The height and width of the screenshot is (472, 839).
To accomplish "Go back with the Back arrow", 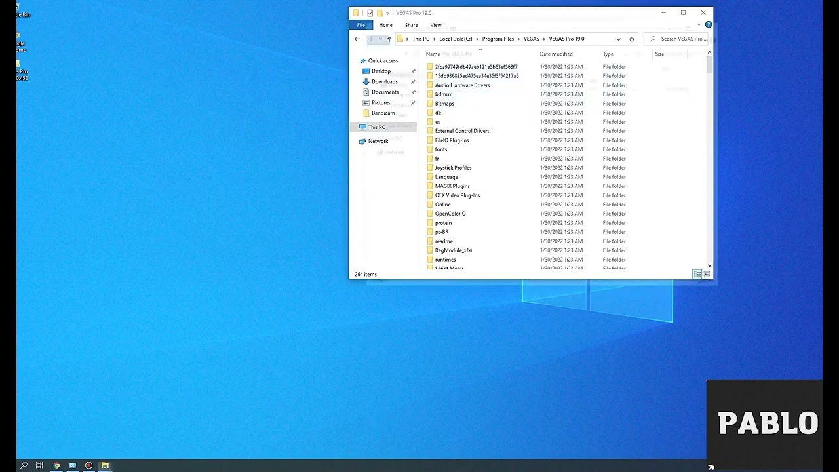I will 357,39.
